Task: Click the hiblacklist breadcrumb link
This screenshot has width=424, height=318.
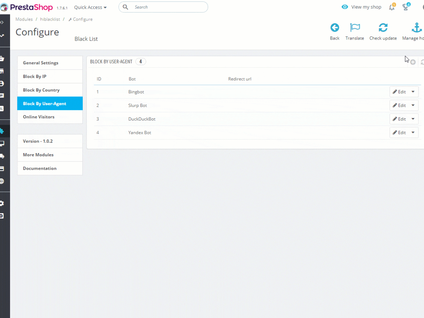Action: (50, 19)
